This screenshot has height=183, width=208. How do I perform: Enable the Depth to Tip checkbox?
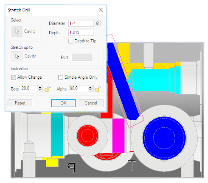(x=71, y=41)
